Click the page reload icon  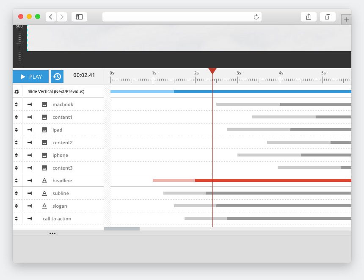[256, 17]
